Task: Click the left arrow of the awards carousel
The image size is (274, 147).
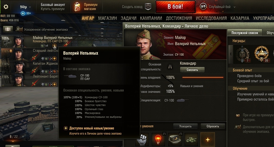Action: (x=231, y=54)
